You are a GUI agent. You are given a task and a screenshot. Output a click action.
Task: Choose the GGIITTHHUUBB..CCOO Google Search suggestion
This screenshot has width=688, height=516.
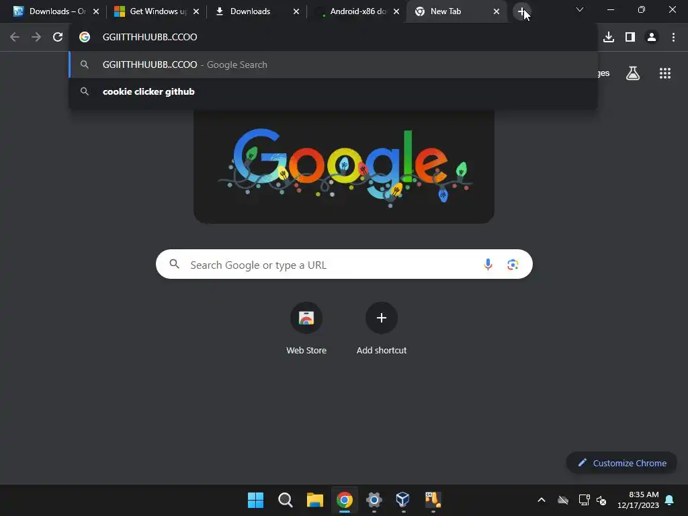(333, 64)
